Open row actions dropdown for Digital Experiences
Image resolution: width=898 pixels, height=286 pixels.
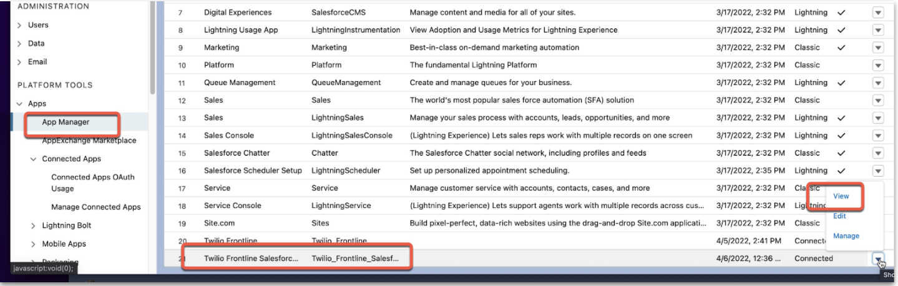click(878, 12)
